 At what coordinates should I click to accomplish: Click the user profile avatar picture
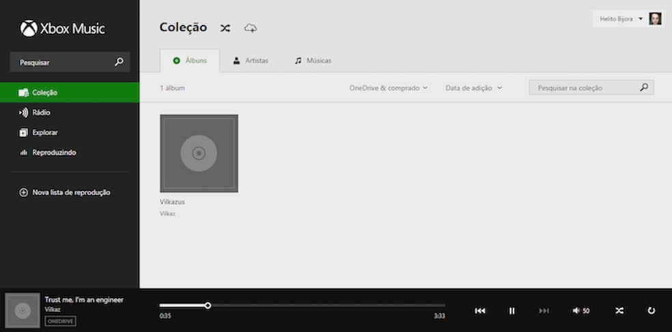coord(655,19)
